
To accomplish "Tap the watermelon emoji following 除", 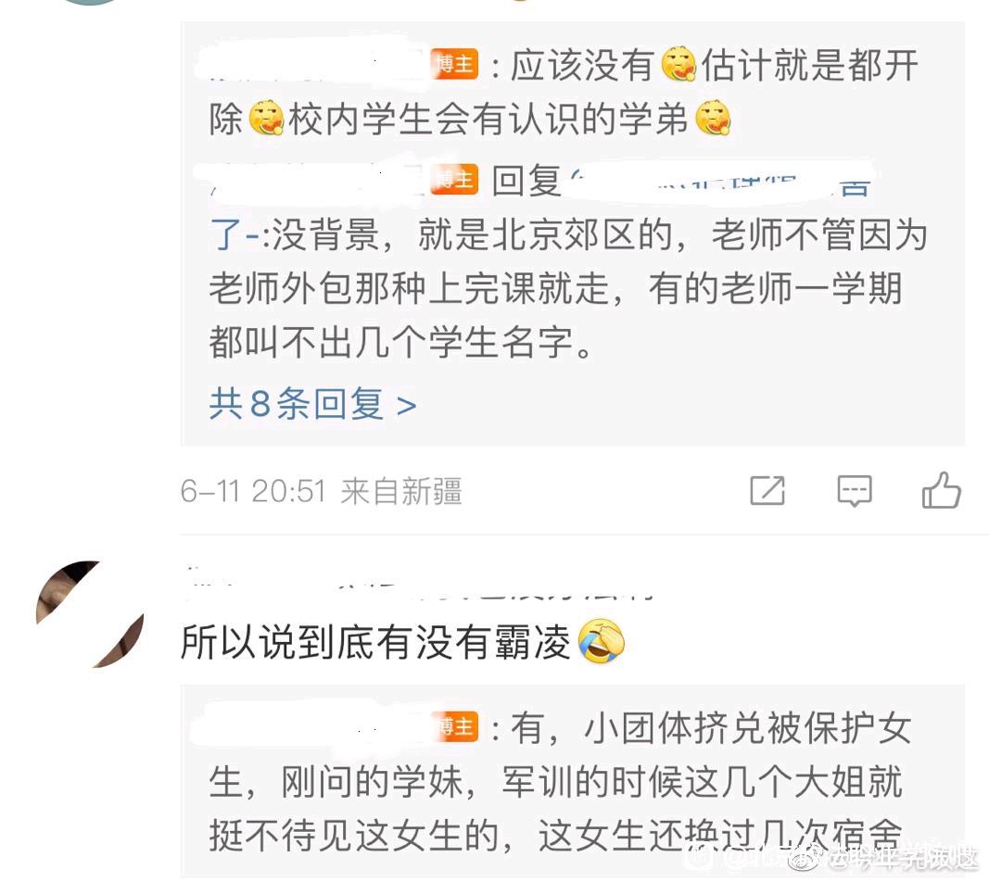I will [x=266, y=118].
